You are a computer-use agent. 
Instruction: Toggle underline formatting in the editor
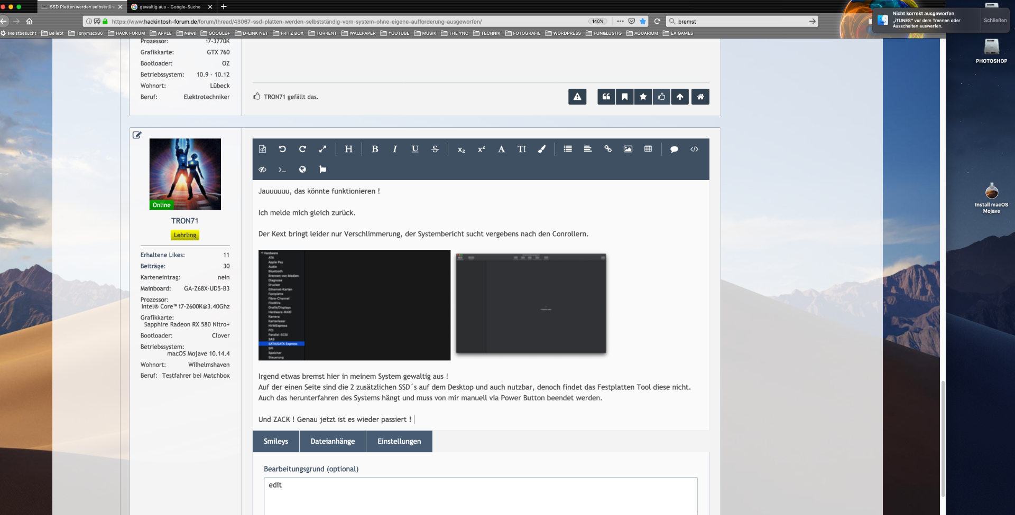415,149
